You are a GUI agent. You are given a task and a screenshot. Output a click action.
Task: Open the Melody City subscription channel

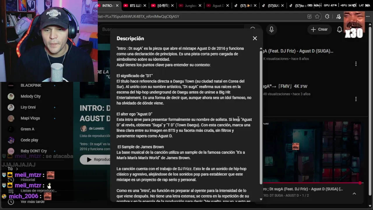coord(31,96)
